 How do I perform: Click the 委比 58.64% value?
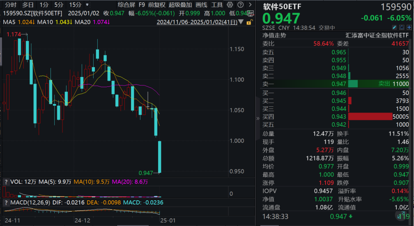324,43
